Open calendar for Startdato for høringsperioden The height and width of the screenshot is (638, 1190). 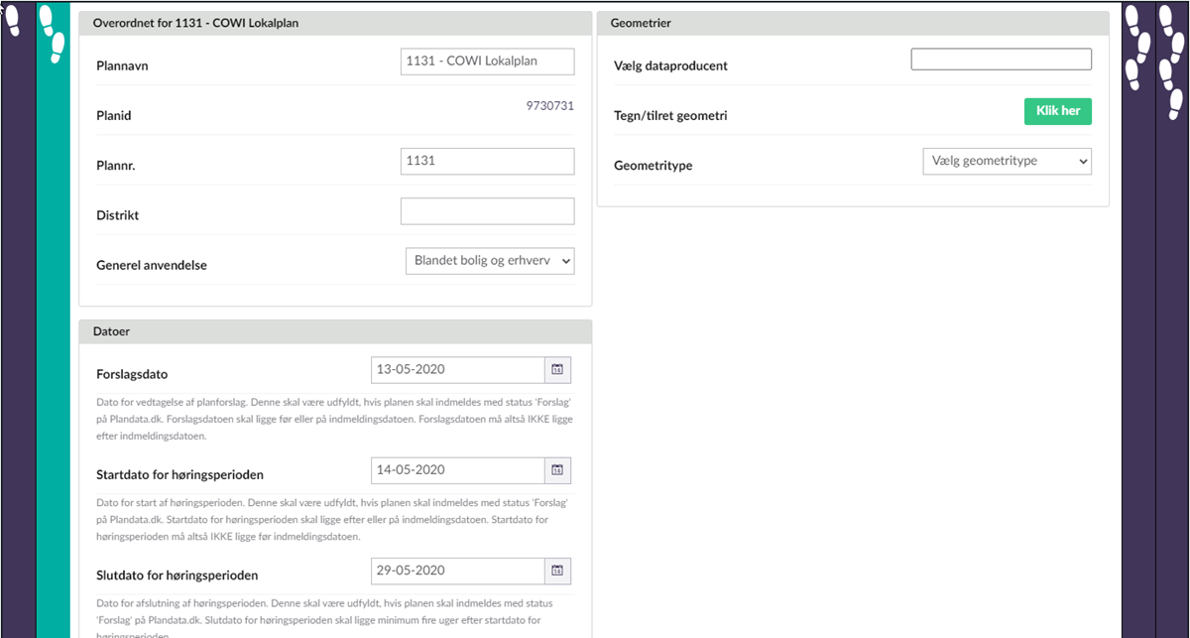pyautogui.click(x=557, y=470)
